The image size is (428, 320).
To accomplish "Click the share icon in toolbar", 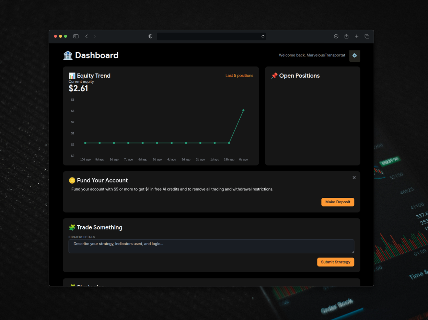I will pyautogui.click(x=346, y=36).
